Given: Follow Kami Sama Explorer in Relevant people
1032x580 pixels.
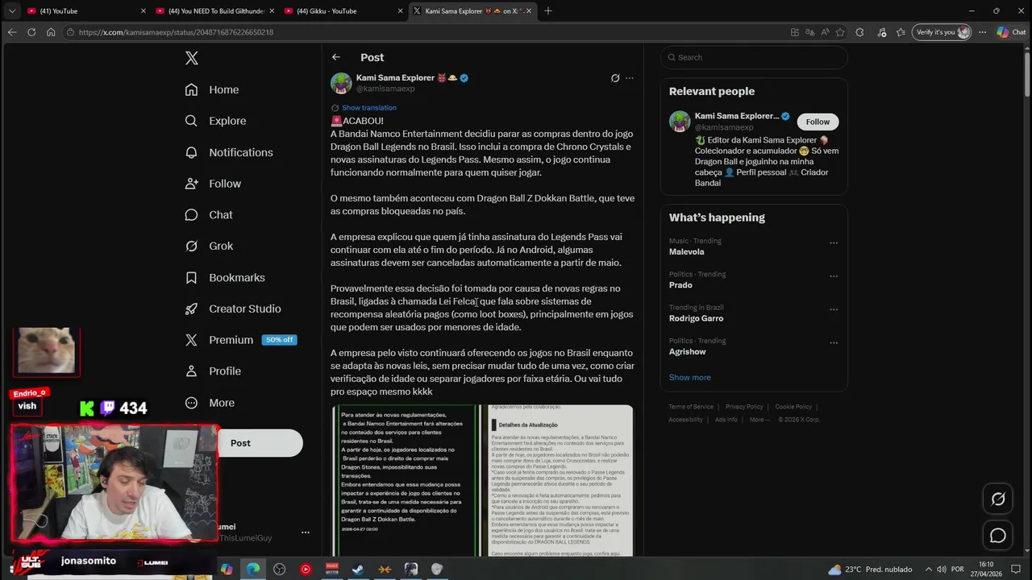Looking at the screenshot, I should pyautogui.click(x=818, y=122).
